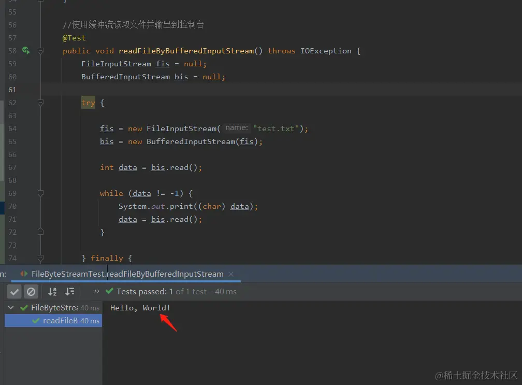Fold the try block at line 62

coord(40,103)
